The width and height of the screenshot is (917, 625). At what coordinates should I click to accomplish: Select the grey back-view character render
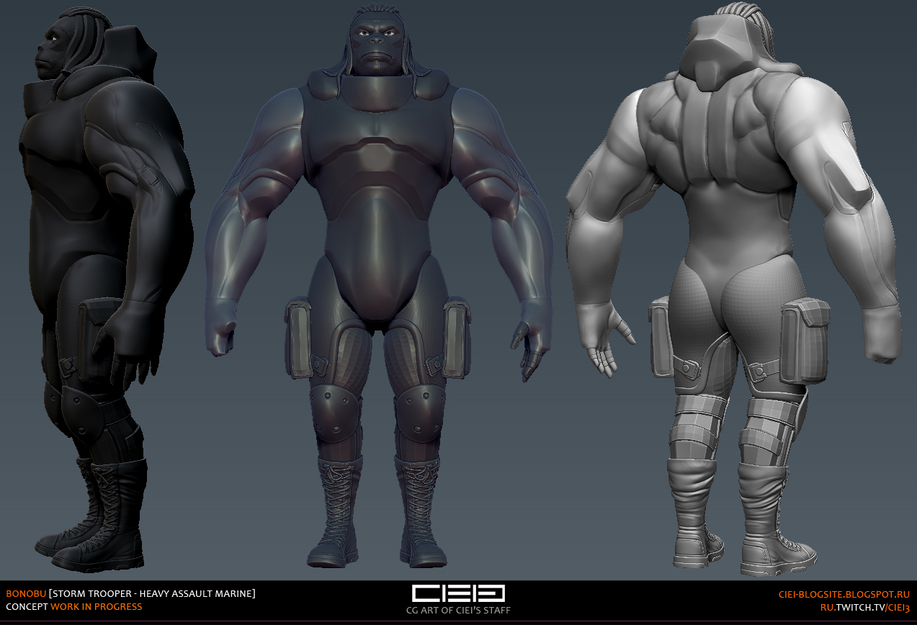pos(733,288)
